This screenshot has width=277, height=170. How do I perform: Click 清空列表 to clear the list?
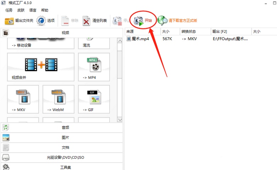[x=95, y=21]
